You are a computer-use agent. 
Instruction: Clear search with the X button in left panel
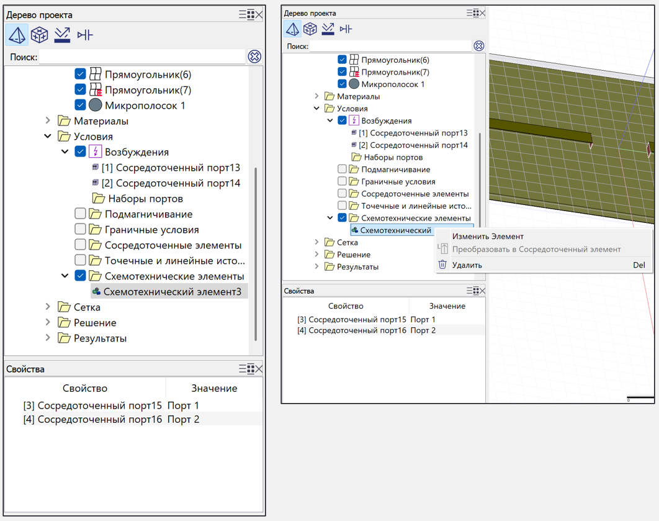(254, 57)
